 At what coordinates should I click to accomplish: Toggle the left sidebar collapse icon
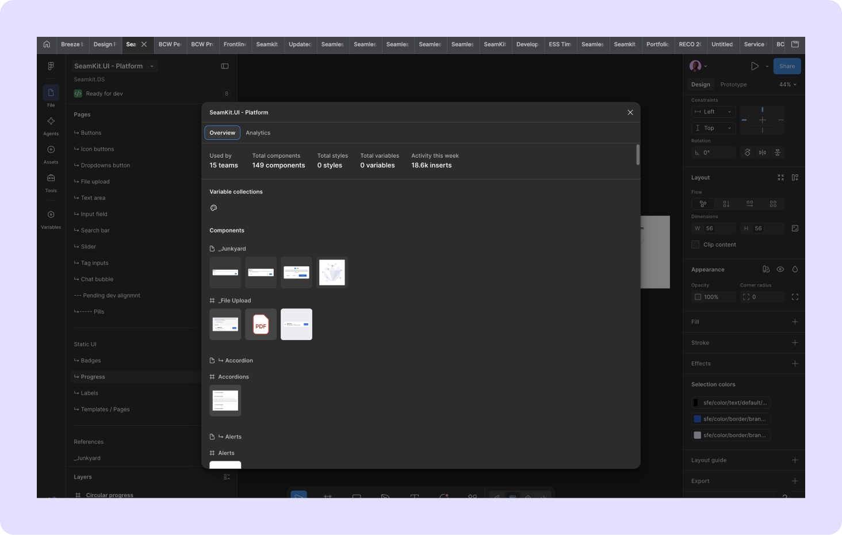pos(225,66)
